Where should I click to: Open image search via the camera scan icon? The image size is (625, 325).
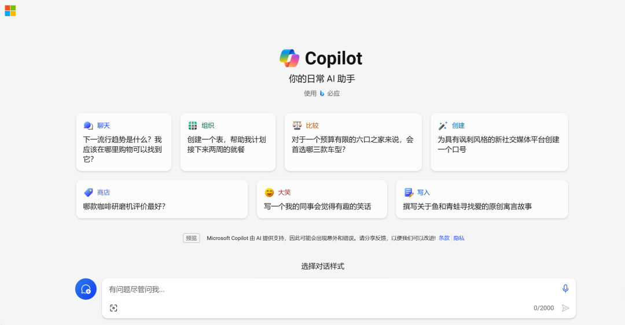113,308
